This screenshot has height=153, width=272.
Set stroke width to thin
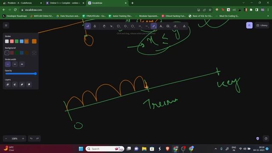pos(8,64)
